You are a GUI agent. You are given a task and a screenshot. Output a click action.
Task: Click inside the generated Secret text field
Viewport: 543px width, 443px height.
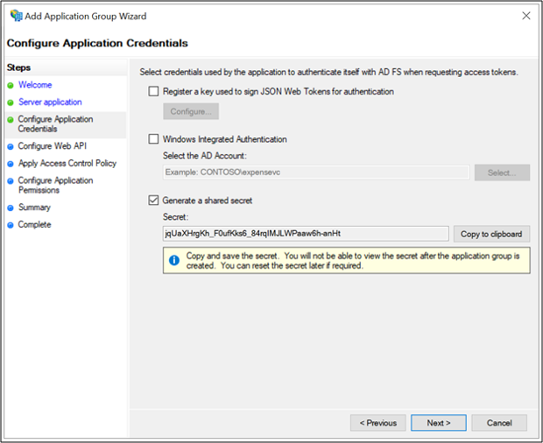coord(305,234)
